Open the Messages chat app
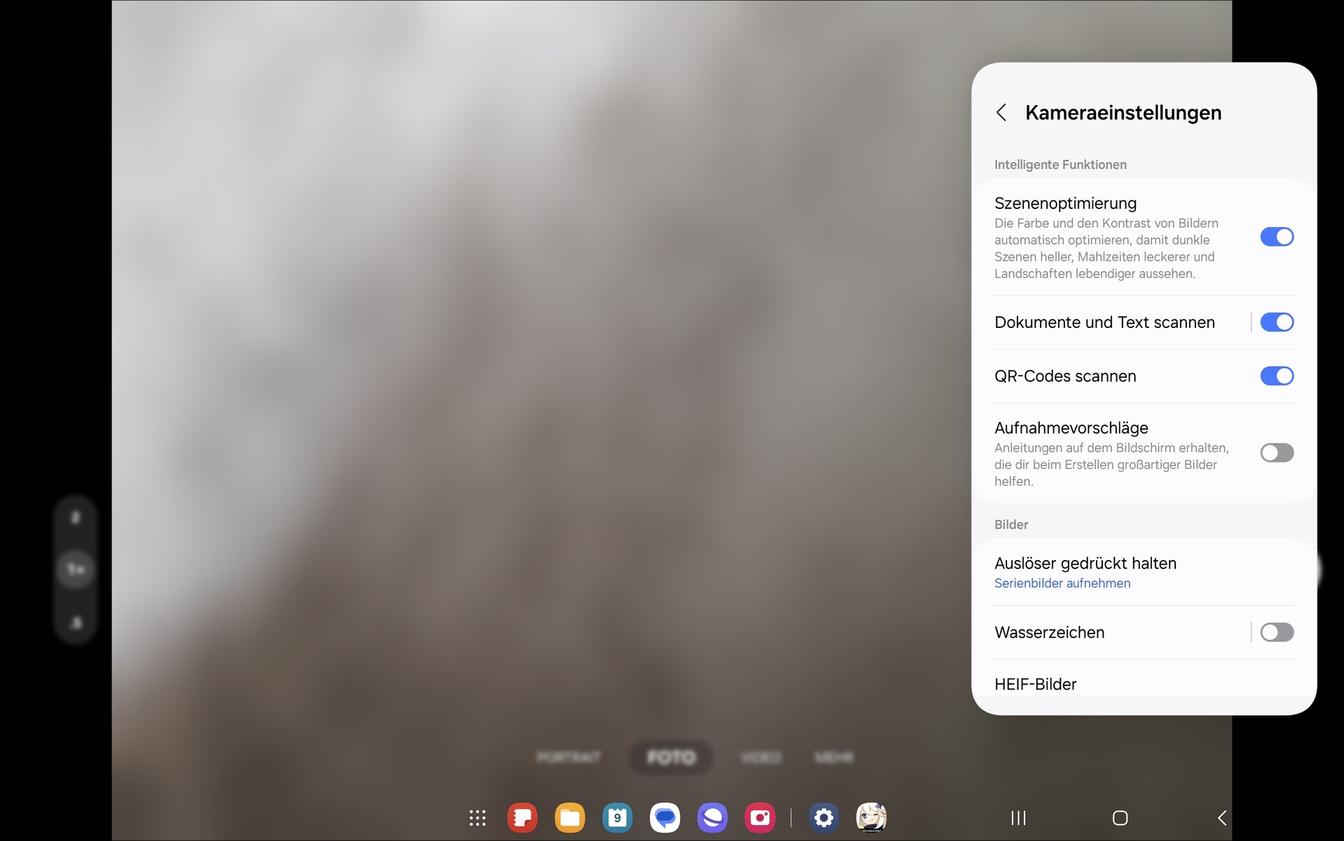This screenshot has height=841, width=1344. [x=665, y=818]
